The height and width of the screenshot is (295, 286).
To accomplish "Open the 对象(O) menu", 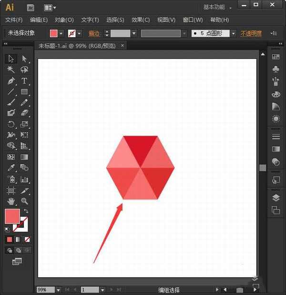I will click(x=64, y=20).
